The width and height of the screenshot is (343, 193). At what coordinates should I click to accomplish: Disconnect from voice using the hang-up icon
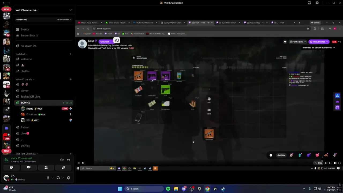tap(68, 160)
